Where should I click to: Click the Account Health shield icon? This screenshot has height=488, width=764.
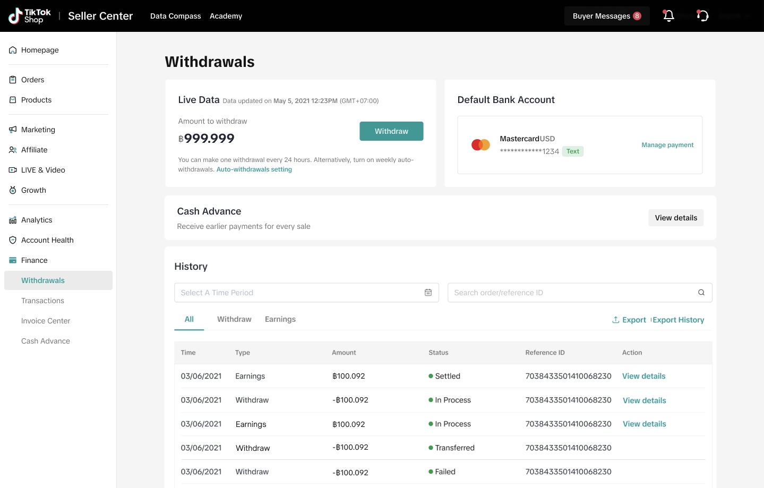(13, 240)
